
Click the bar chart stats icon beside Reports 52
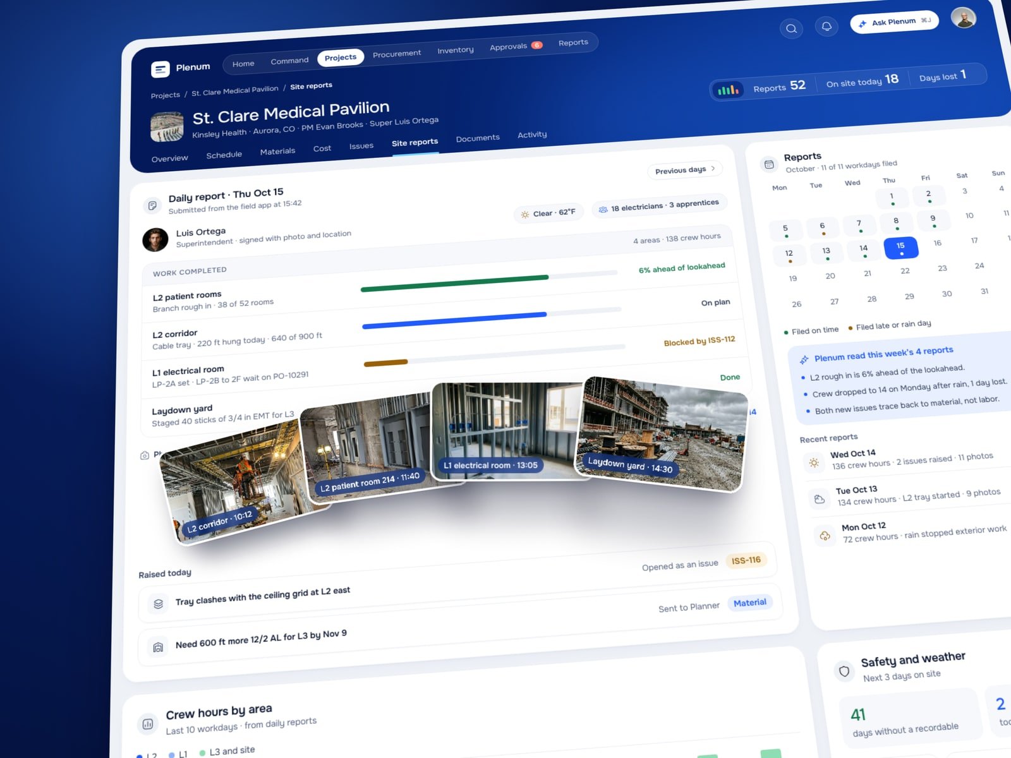tap(728, 90)
